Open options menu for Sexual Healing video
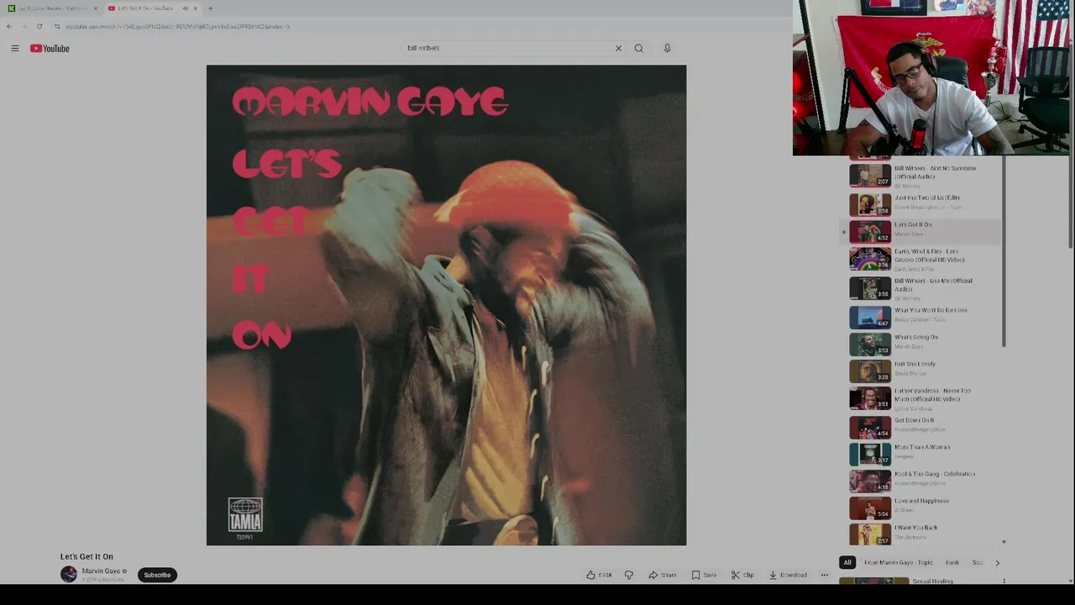 tap(1004, 581)
